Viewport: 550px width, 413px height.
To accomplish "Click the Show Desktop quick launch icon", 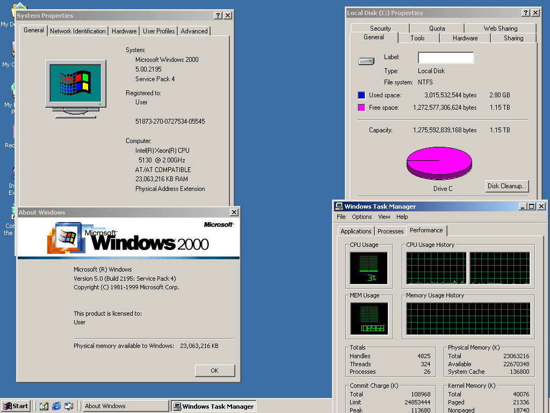I will point(44,406).
